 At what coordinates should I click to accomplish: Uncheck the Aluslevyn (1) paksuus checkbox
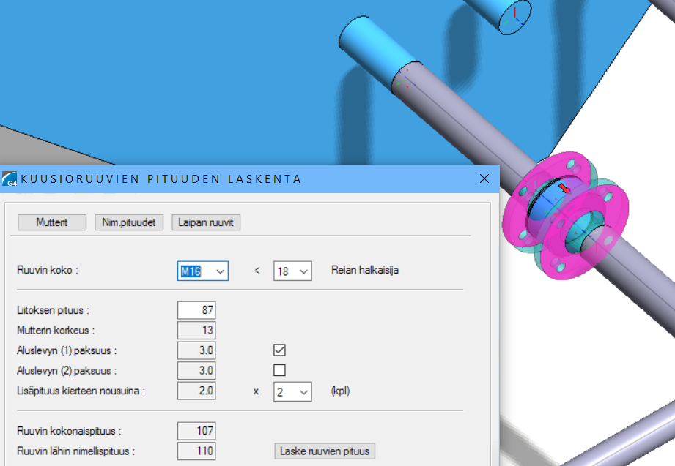[x=279, y=350]
